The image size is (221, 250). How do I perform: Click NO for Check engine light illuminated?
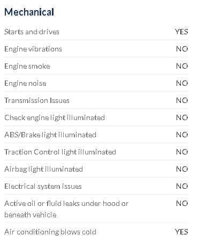182,117
